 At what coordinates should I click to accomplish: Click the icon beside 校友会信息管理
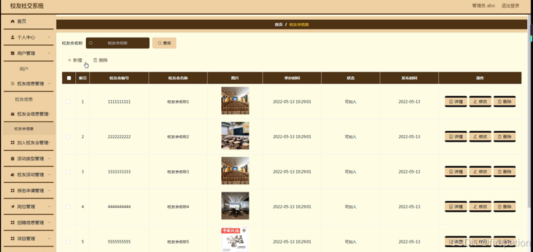click(12, 114)
